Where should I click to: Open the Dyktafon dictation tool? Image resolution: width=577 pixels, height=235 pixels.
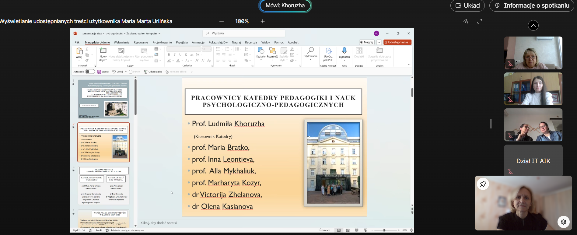click(x=344, y=51)
